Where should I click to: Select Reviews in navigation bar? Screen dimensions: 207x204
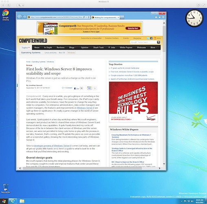coord(60,48)
